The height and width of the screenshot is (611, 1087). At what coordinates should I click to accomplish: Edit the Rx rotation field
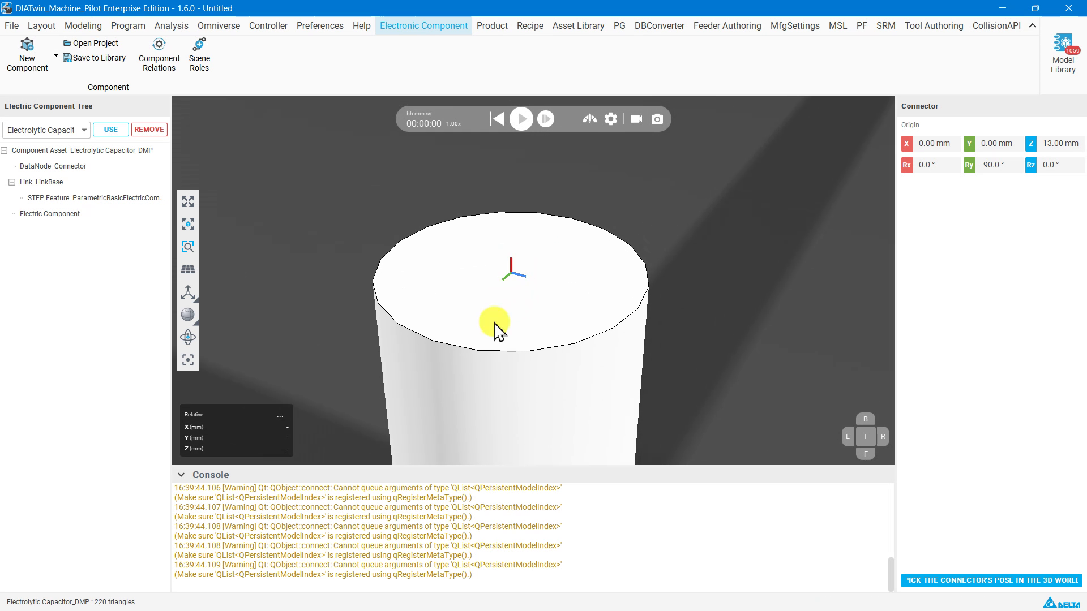(937, 165)
